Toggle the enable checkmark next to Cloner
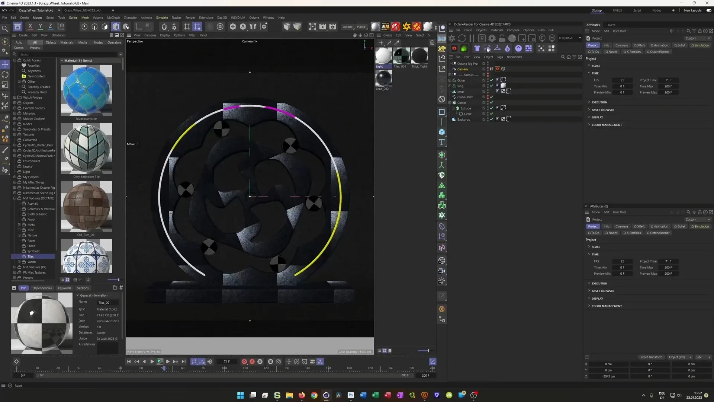714x402 pixels. pos(492,102)
